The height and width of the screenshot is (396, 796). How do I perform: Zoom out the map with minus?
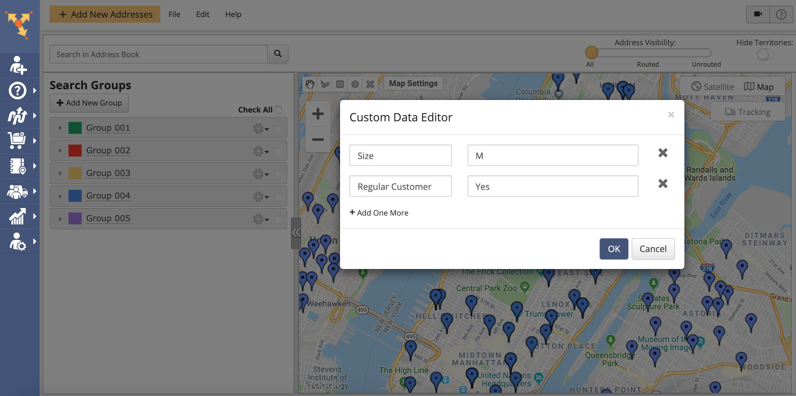[x=318, y=139]
